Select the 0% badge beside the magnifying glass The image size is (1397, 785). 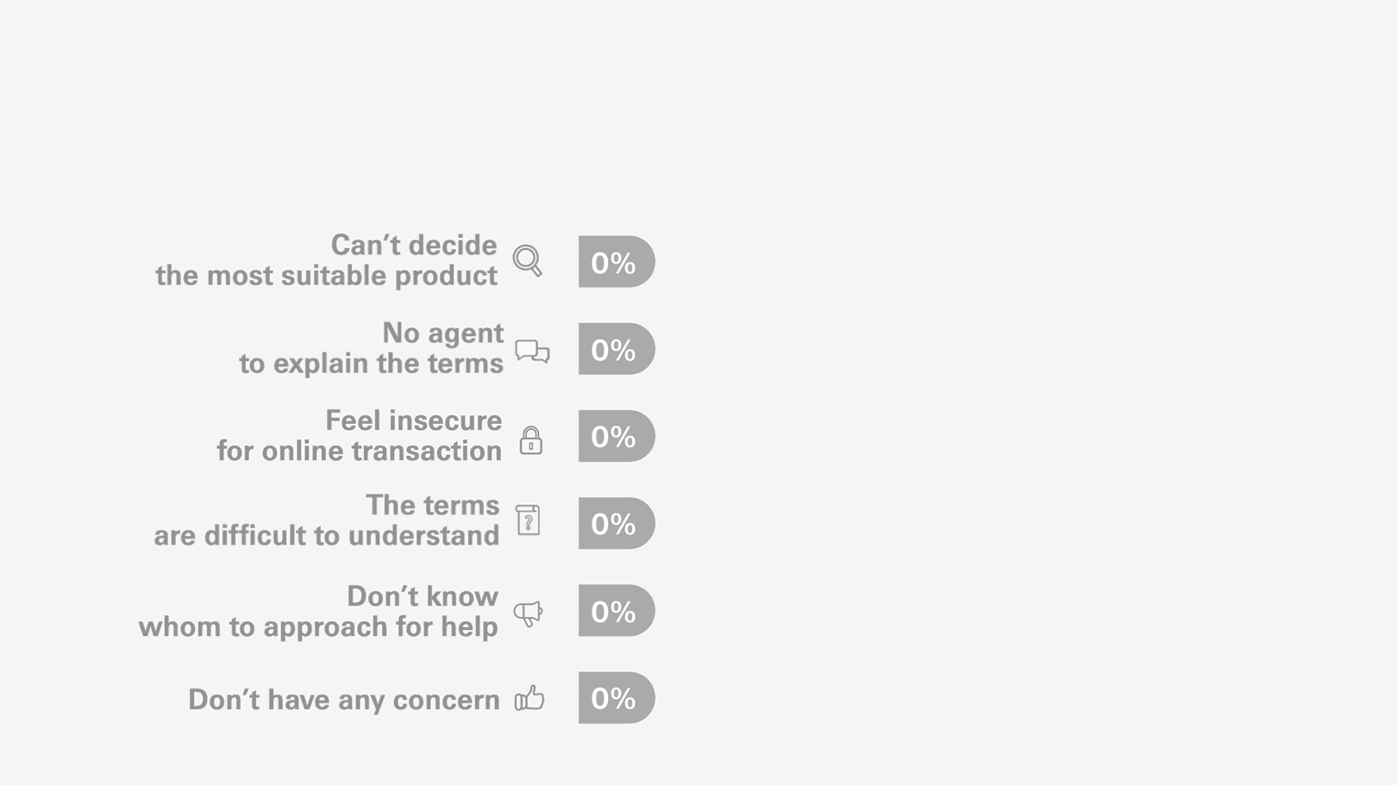tap(616, 262)
